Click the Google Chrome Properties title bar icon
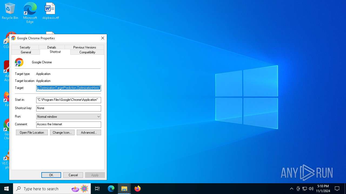 point(13,38)
